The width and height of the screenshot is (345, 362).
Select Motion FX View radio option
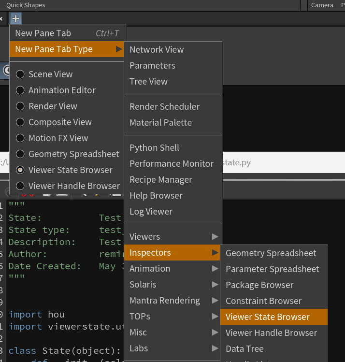pyautogui.click(x=67, y=138)
